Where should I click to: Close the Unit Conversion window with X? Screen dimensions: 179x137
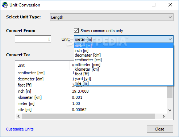pos(170,5)
